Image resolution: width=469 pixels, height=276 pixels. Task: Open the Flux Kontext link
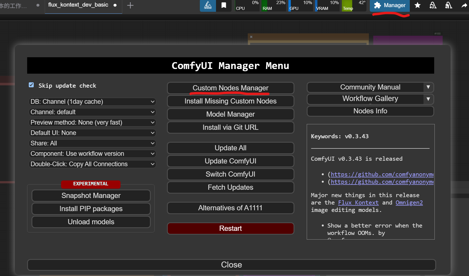(x=358, y=203)
